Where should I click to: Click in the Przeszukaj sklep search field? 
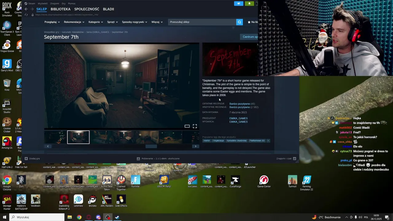pos(202,22)
